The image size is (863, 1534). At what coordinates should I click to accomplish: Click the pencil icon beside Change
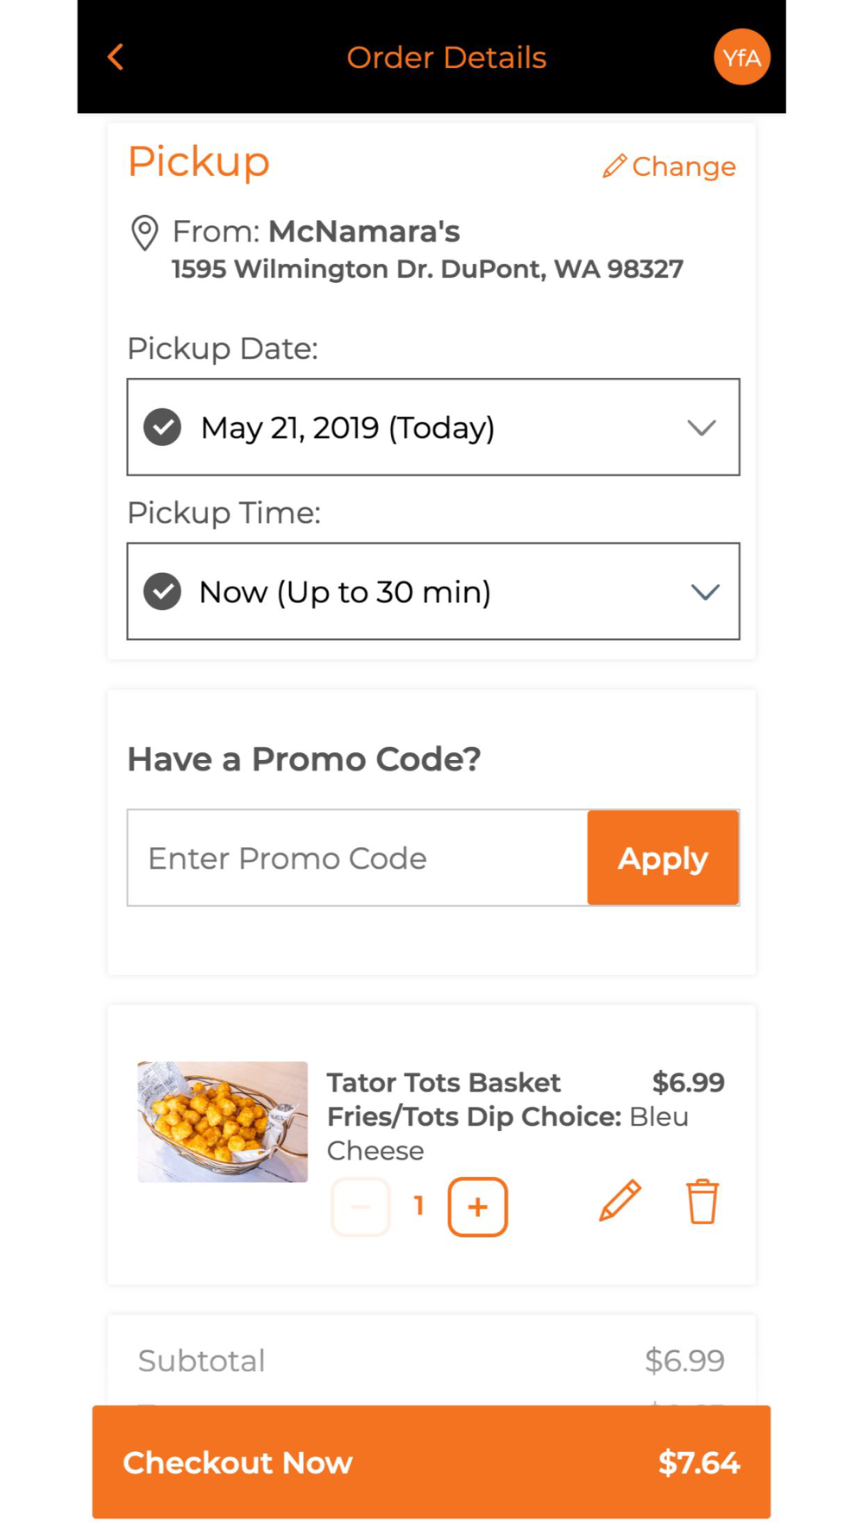(x=614, y=166)
